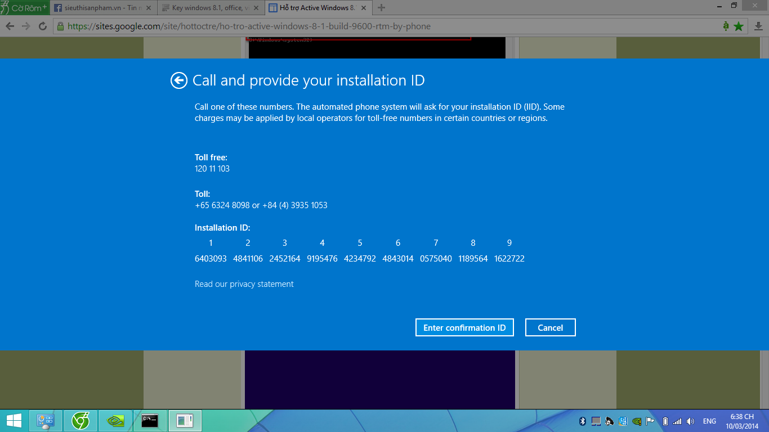This screenshot has width=769, height=432.
Task: Open the activation window taskbar icon
Action: click(x=185, y=421)
